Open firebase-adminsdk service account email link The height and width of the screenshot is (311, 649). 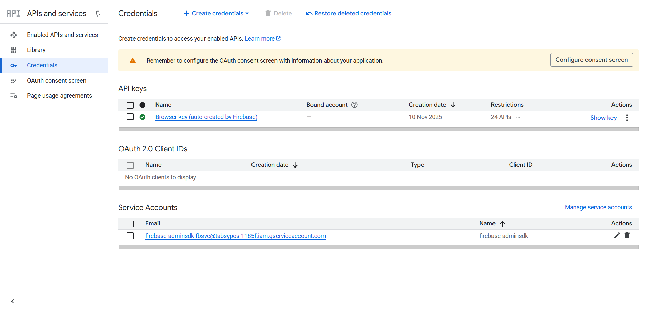click(235, 236)
